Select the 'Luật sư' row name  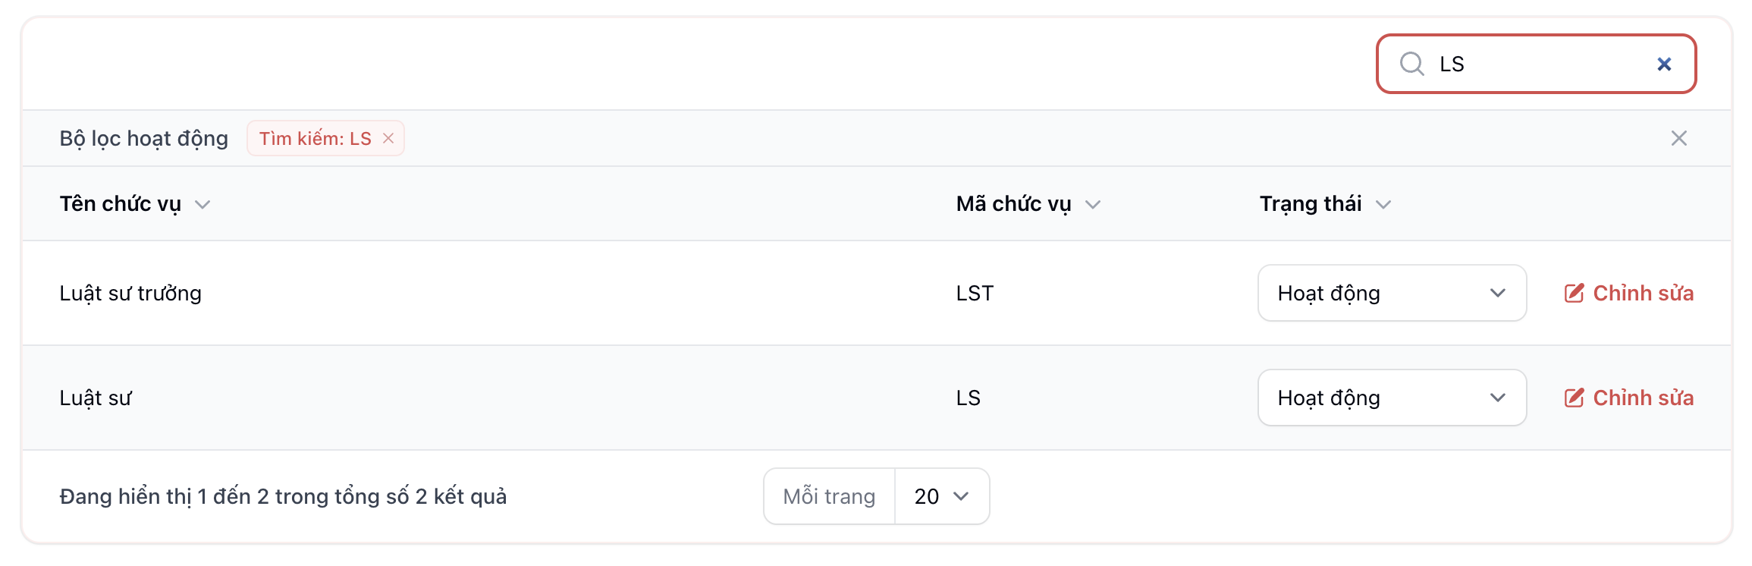96,398
